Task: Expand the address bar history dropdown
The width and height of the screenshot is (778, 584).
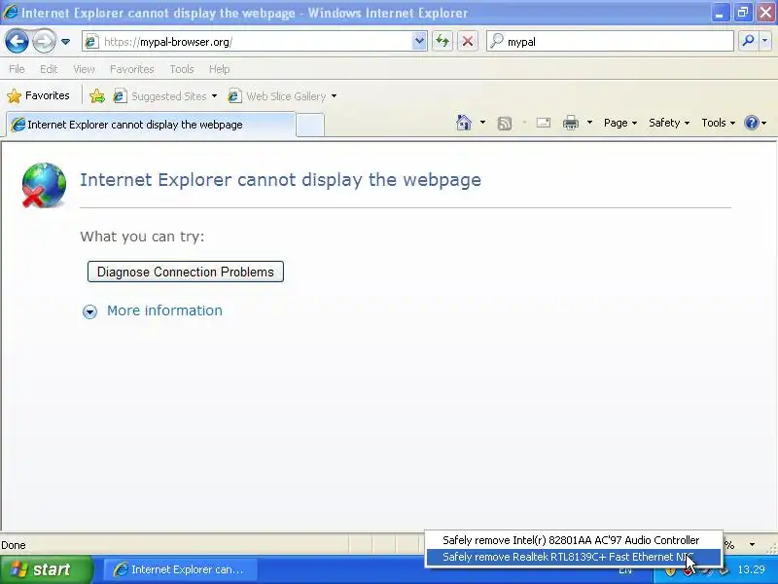Action: [419, 41]
